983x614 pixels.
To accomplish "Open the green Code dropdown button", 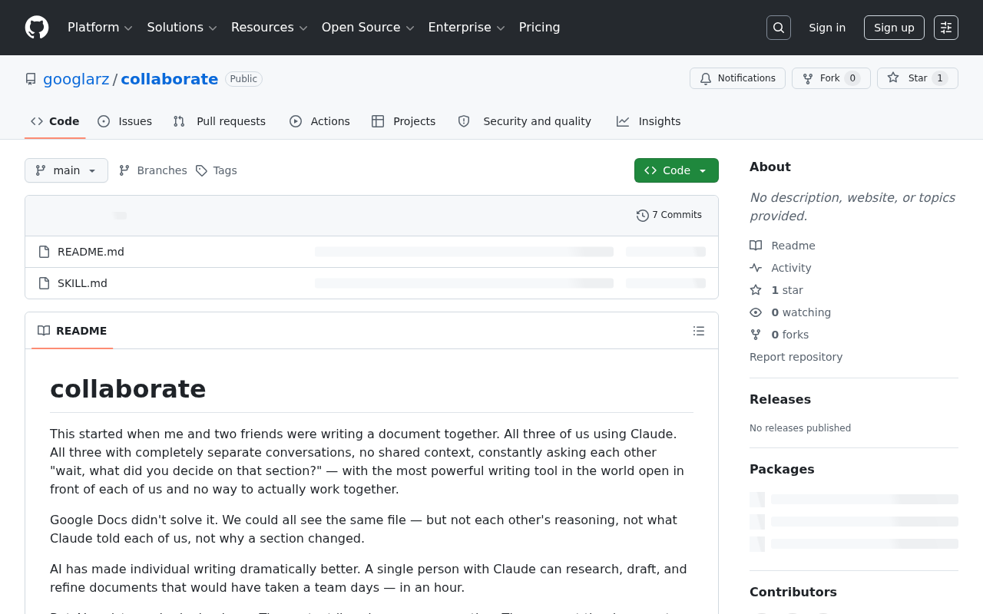I will click(x=677, y=170).
